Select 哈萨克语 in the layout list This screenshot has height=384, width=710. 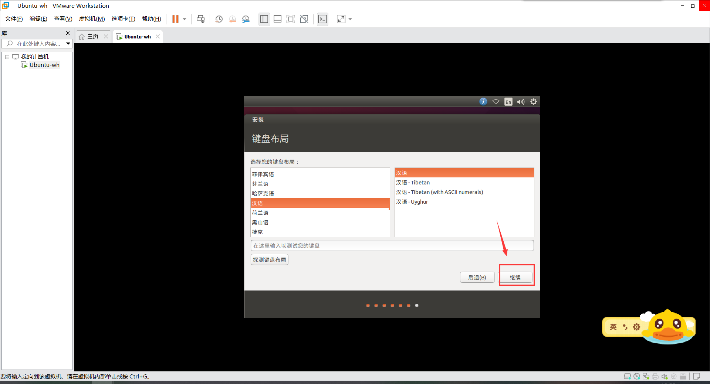[x=320, y=193]
